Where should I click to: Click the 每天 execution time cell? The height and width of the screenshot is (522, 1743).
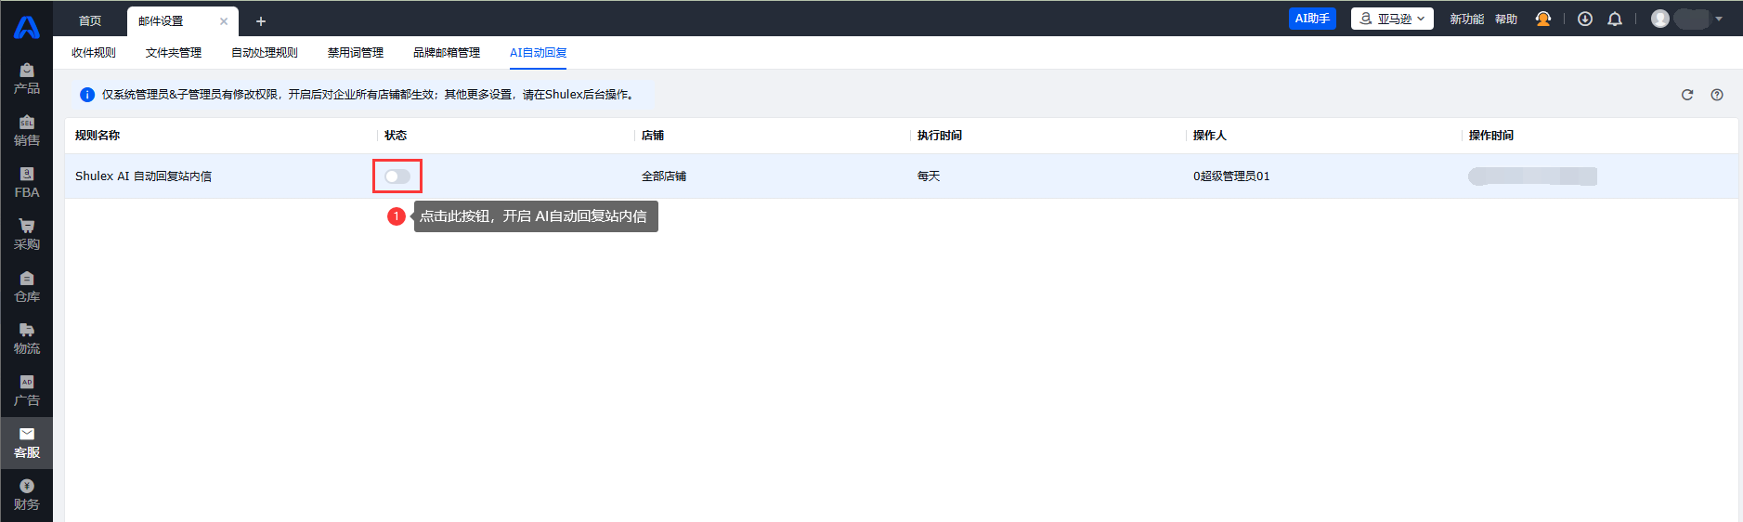pos(929,176)
